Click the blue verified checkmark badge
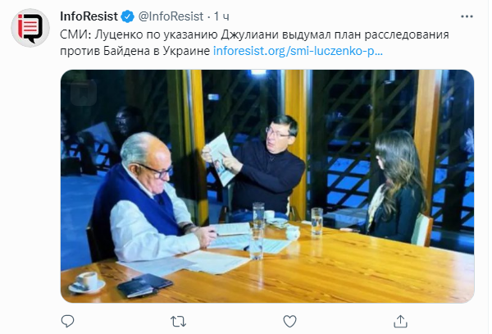 (127, 16)
